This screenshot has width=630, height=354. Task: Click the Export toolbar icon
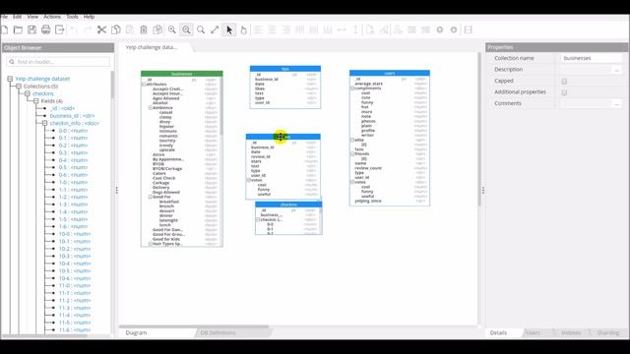[x=59, y=29]
